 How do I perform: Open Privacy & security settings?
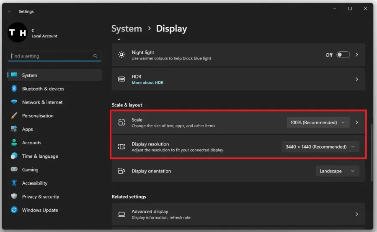click(x=54, y=196)
